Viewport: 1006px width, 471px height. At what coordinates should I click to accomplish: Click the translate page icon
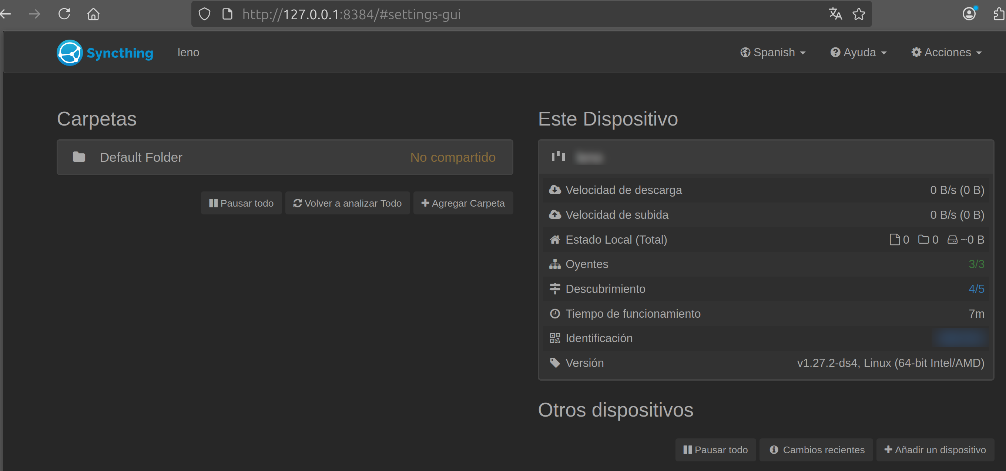click(835, 14)
